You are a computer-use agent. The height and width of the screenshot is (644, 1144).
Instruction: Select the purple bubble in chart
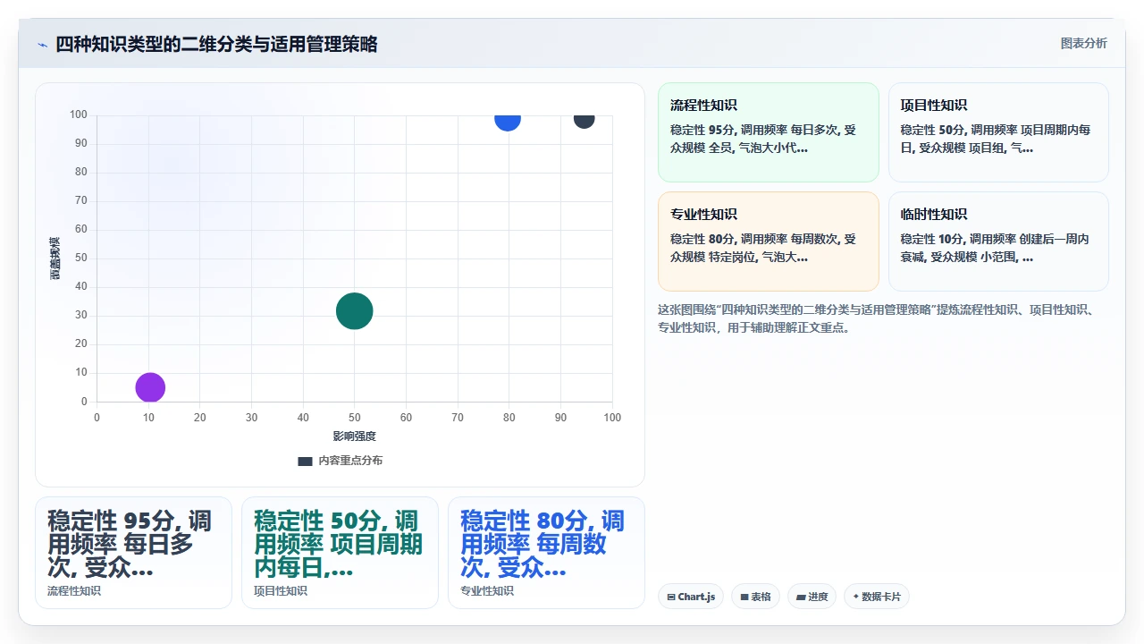(x=150, y=387)
